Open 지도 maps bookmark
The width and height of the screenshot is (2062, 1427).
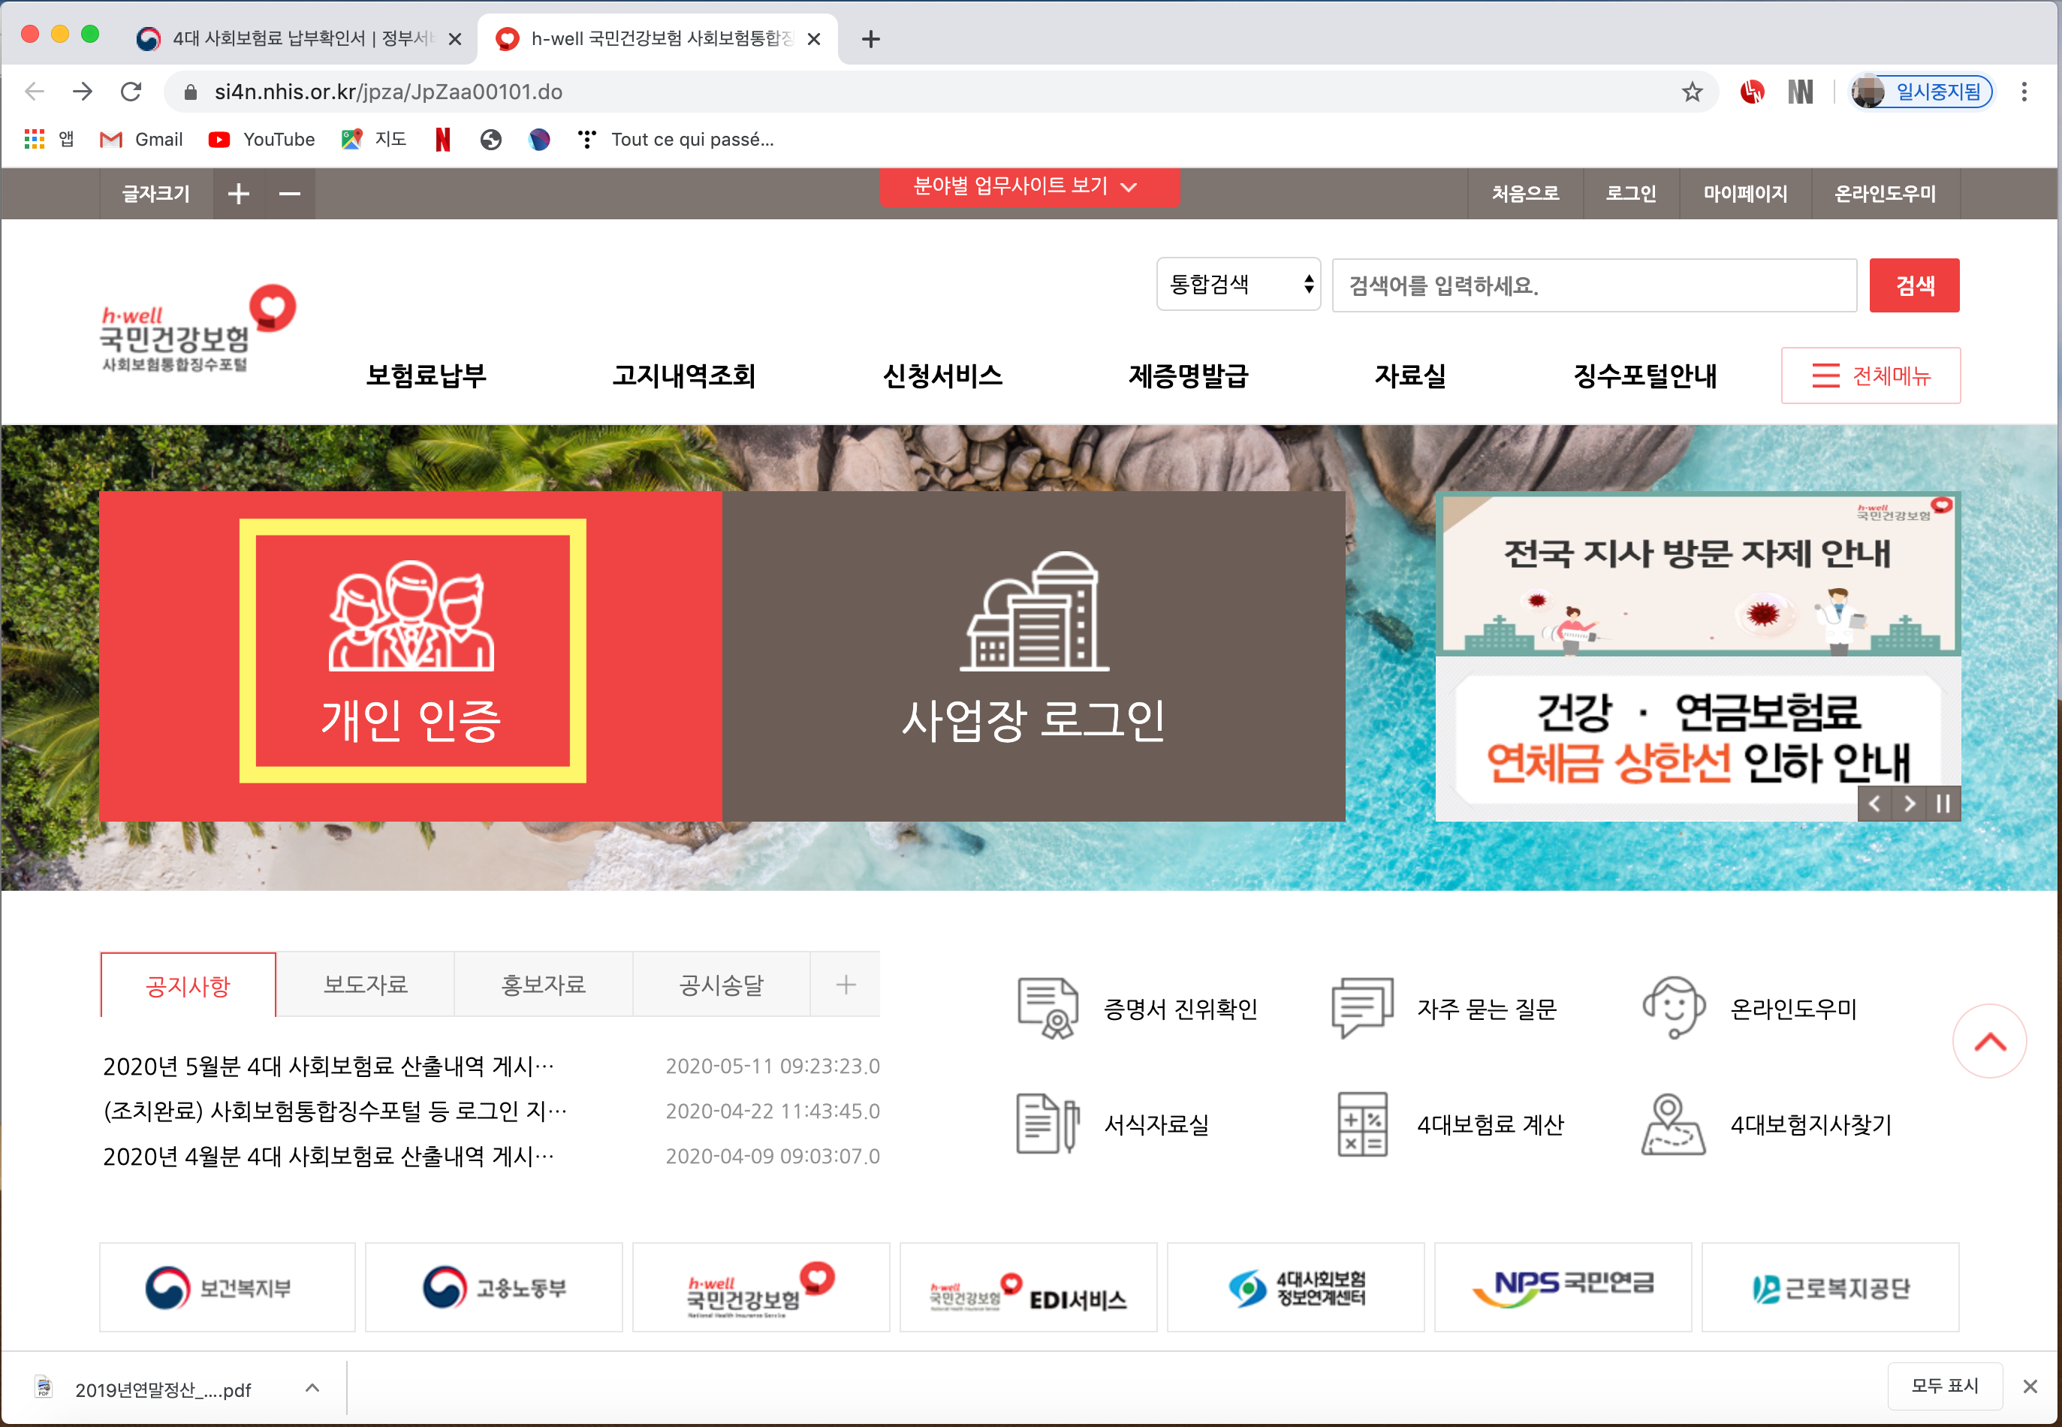pos(374,140)
